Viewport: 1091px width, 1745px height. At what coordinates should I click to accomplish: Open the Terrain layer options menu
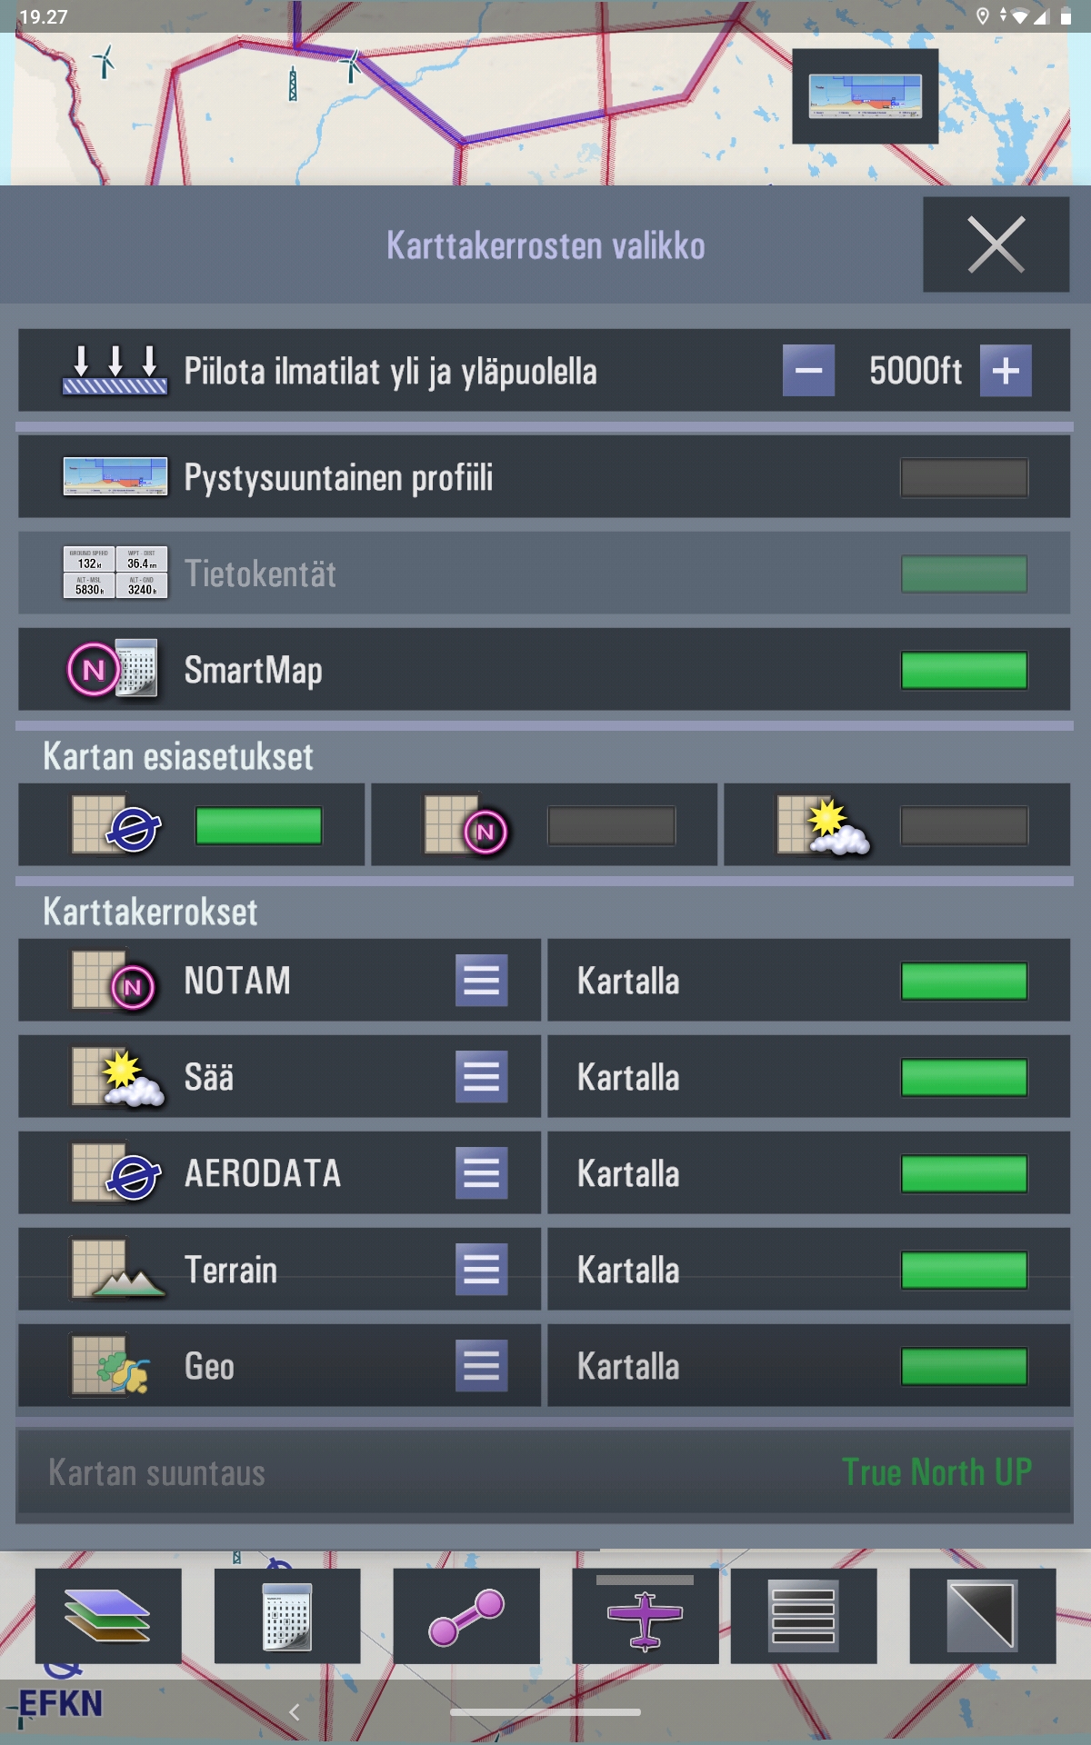(482, 1270)
